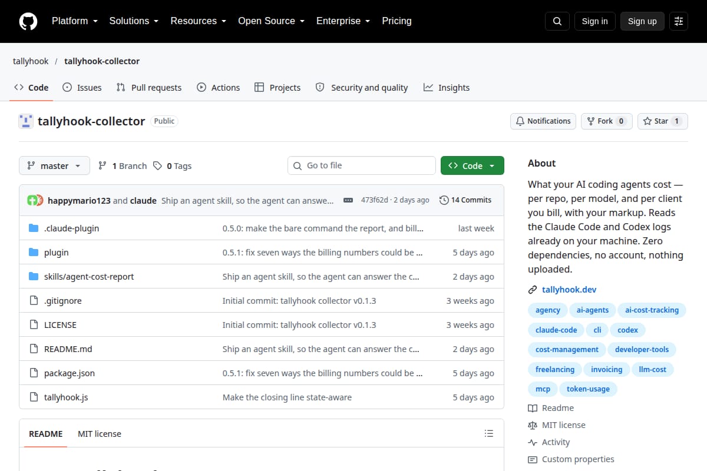Open the Insights tab
Image resolution: width=707 pixels, height=471 pixels.
click(x=447, y=88)
